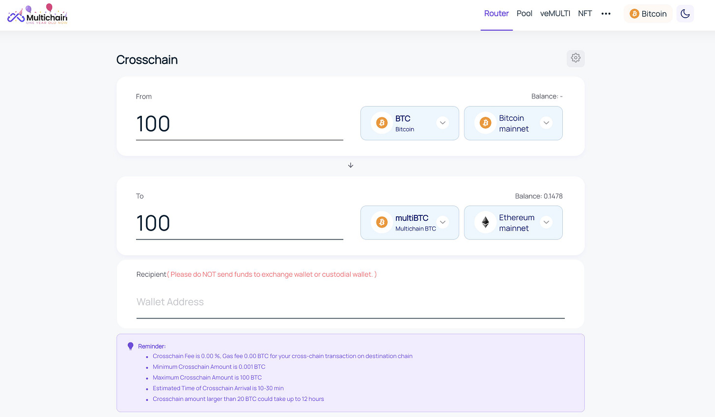Click the To amount field showing 100

click(240, 224)
